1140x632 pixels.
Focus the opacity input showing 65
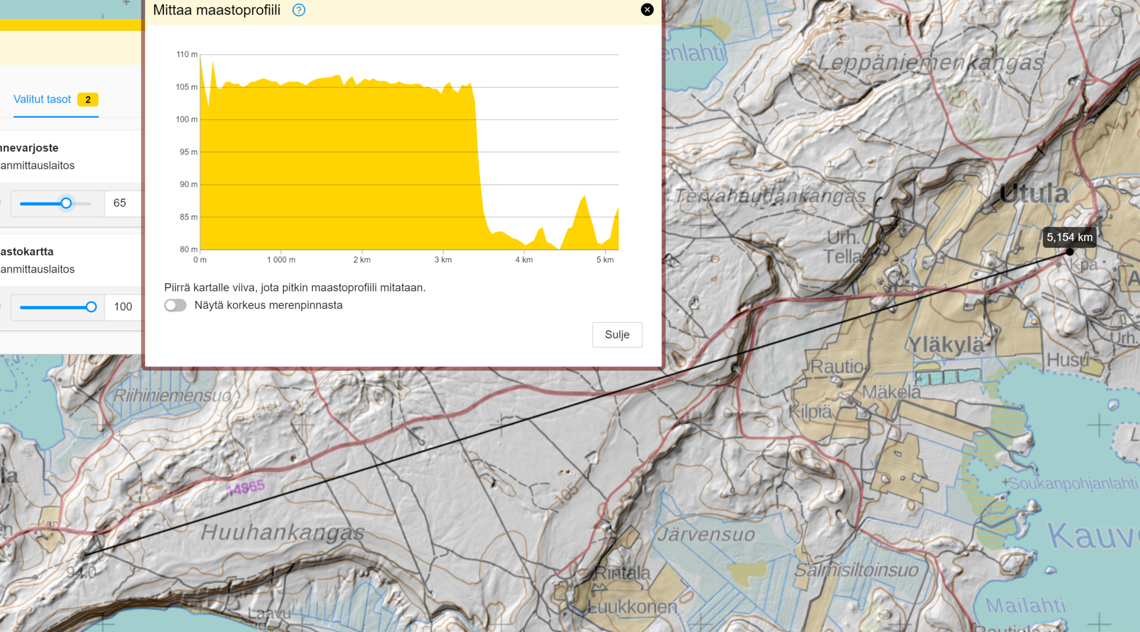[x=122, y=203]
